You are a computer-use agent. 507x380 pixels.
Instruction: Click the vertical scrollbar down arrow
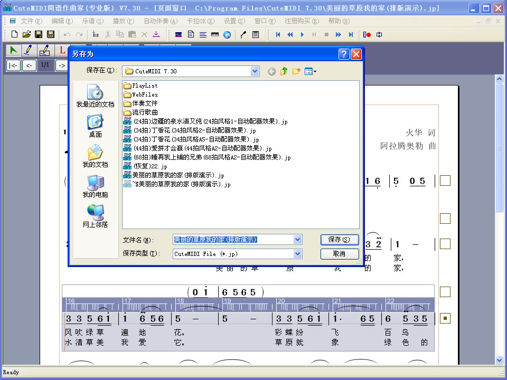pyautogui.click(x=499, y=360)
